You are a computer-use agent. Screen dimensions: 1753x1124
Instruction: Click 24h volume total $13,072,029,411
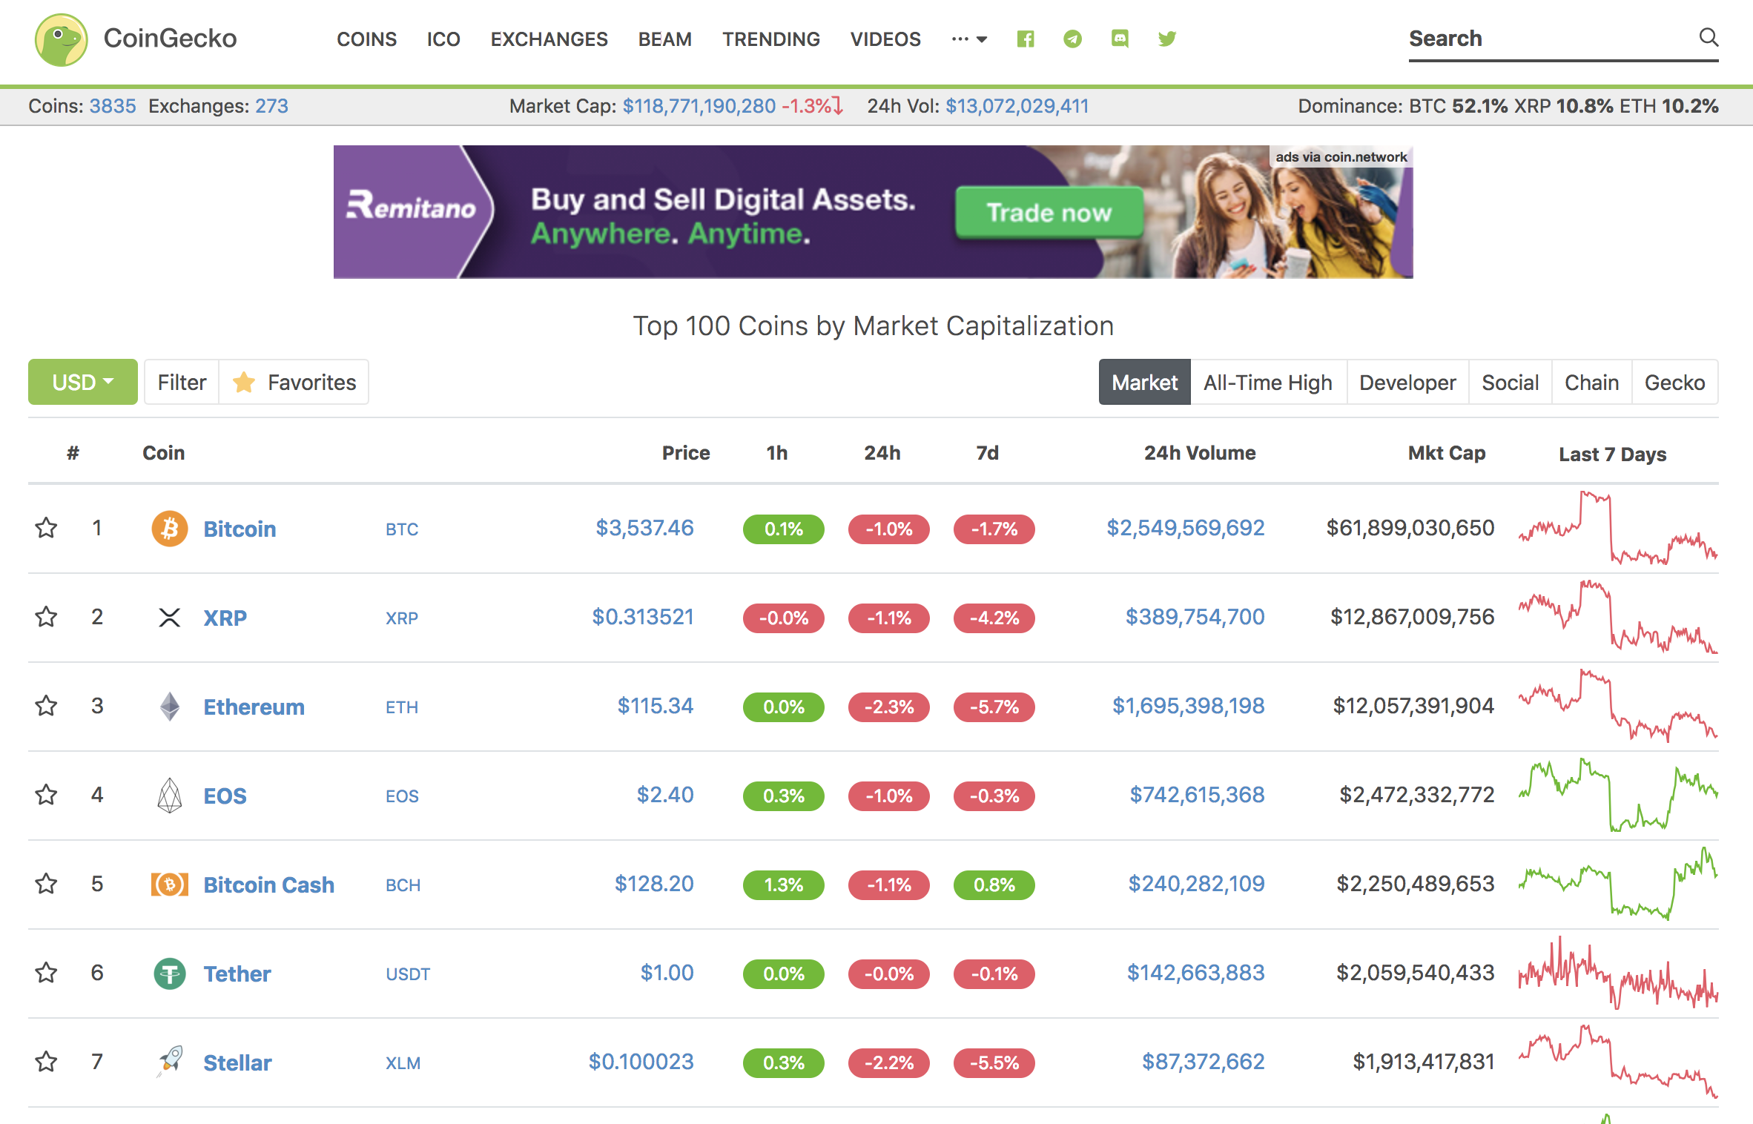coord(1017,106)
